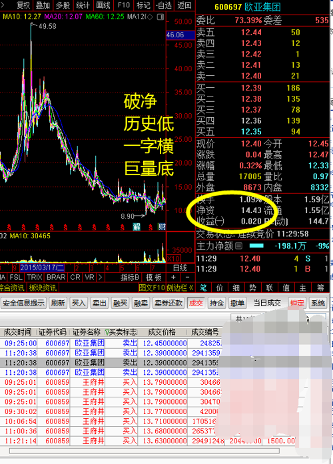The width and height of the screenshot is (333, 464).
Task: Open the 图文F10 link
Action: (x=152, y=288)
